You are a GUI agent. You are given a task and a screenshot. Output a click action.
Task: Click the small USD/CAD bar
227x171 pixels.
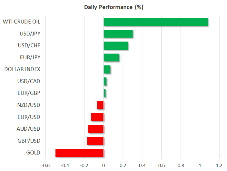coord(105,81)
